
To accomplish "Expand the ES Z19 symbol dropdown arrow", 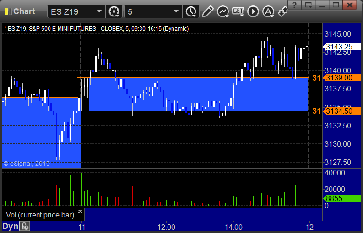I will pos(99,11).
